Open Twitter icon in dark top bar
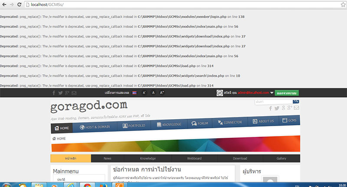This screenshot has height=187, width=347. click(x=60, y=93)
